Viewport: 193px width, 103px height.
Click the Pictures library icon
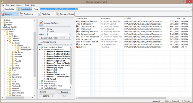pos(5,23)
